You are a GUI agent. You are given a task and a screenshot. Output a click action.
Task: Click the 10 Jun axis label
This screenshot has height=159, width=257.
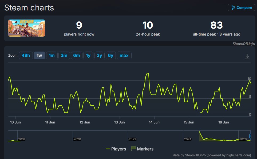(x=15, y=122)
